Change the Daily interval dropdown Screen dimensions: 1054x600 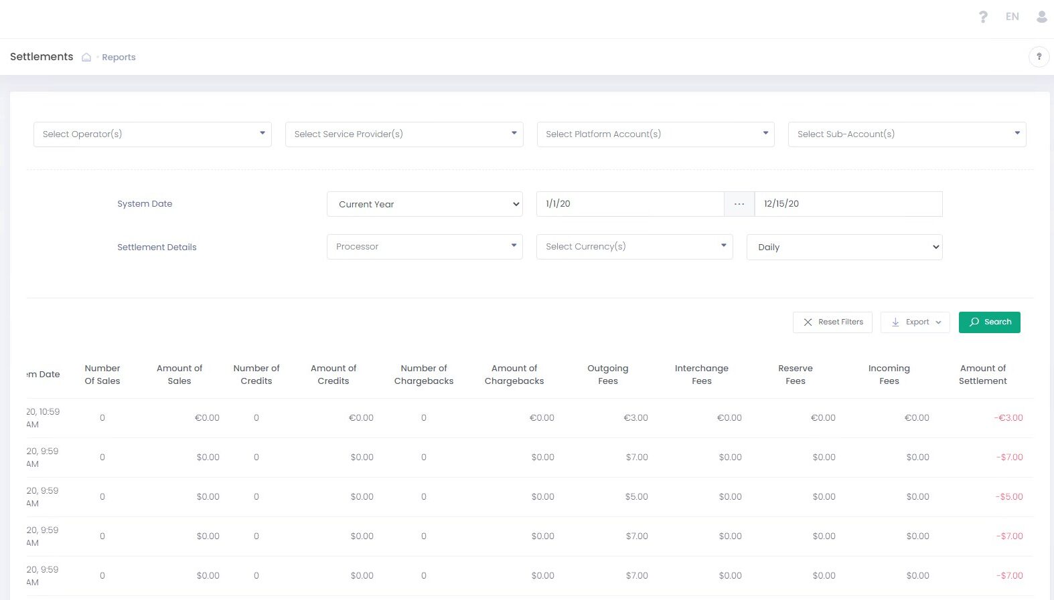(844, 247)
